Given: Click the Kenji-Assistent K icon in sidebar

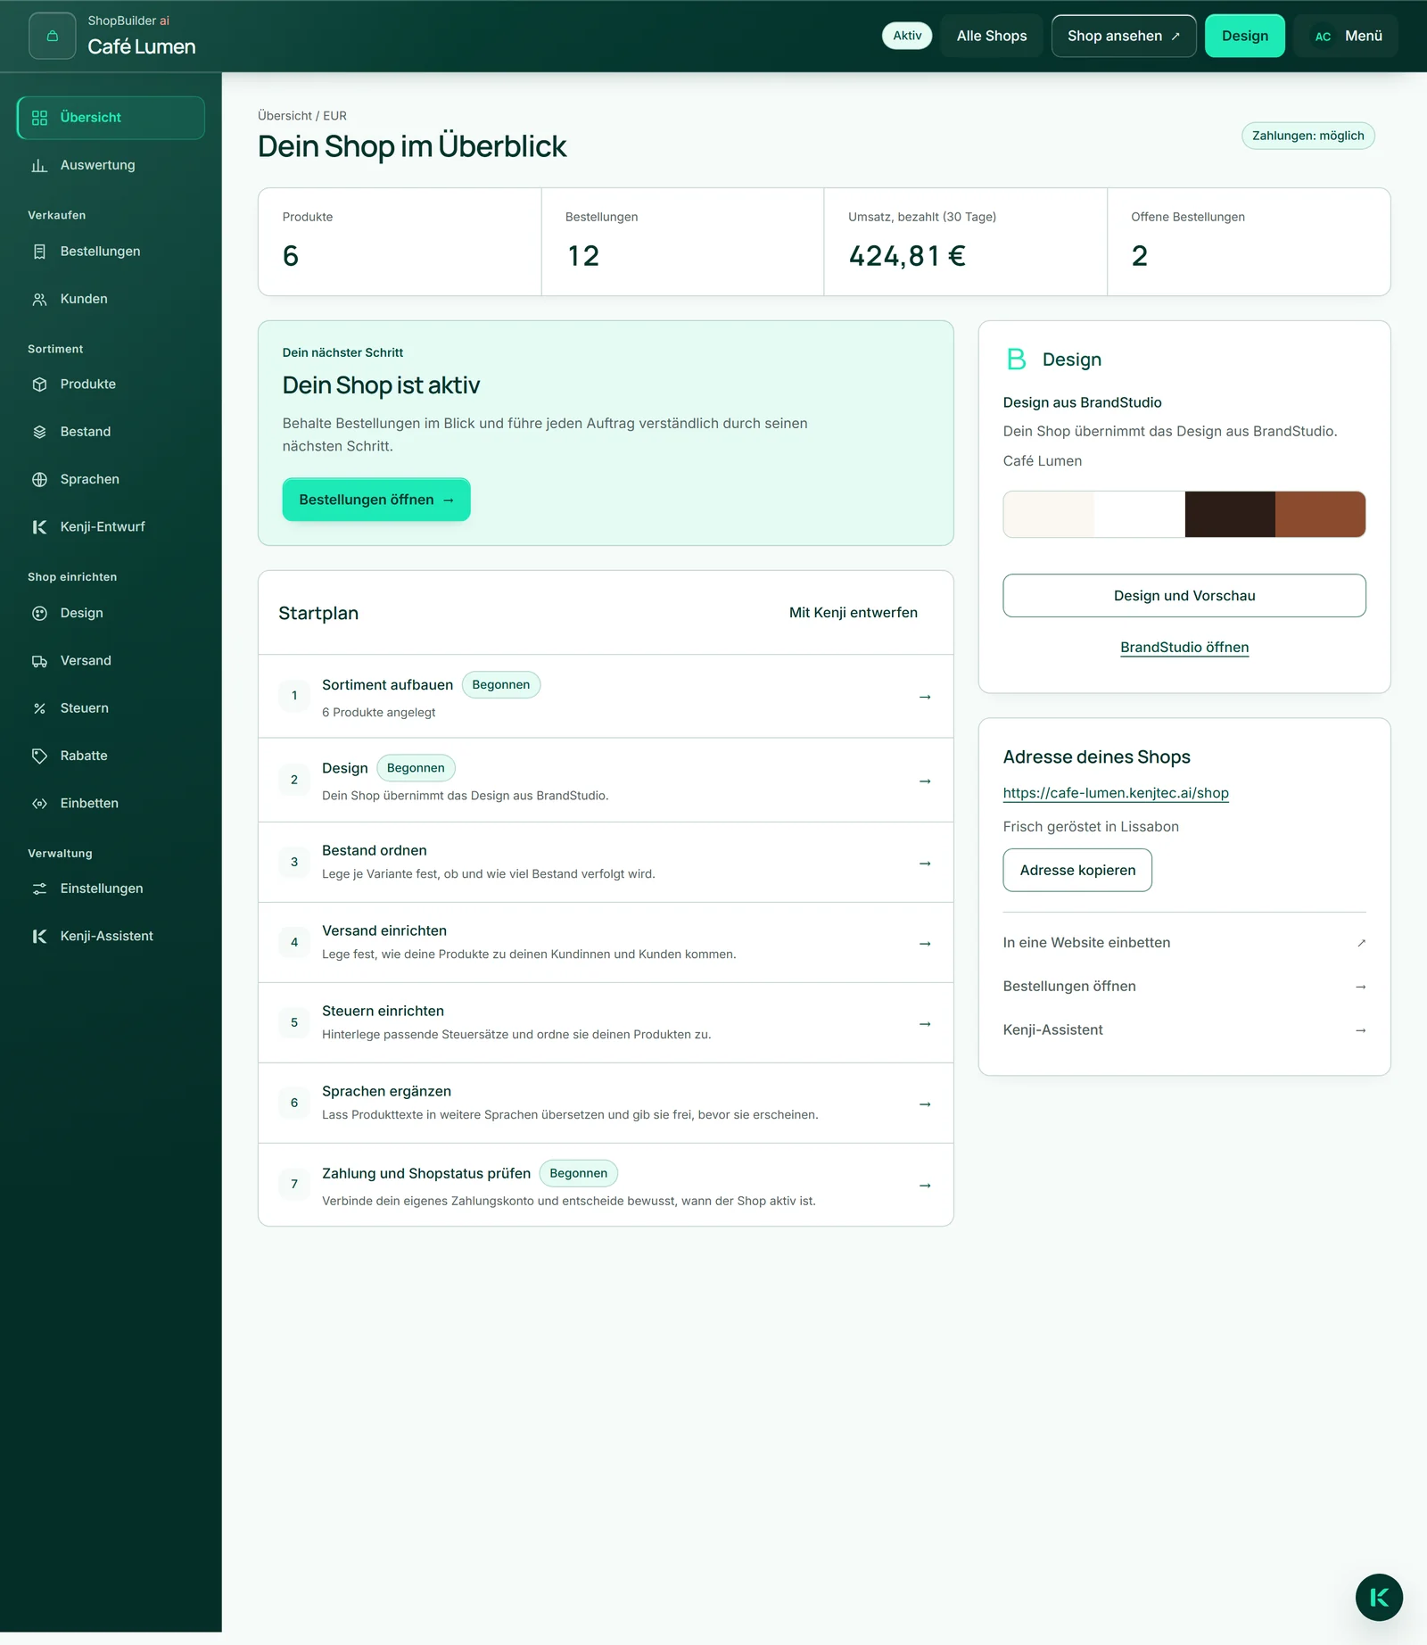Looking at the screenshot, I should click(x=39, y=936).
